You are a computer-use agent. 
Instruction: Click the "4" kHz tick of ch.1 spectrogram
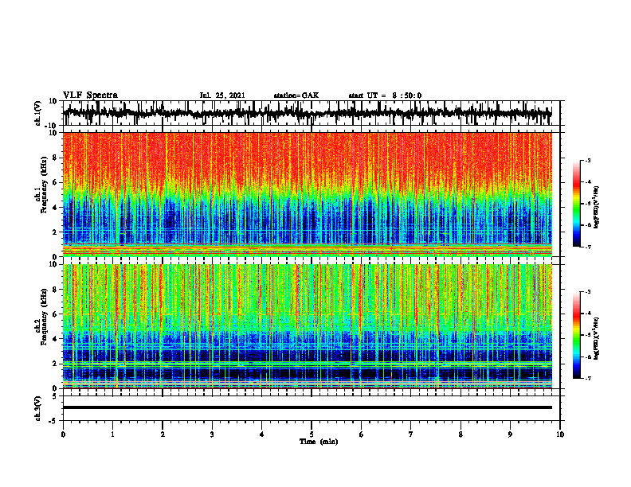(x=56, y=208)
